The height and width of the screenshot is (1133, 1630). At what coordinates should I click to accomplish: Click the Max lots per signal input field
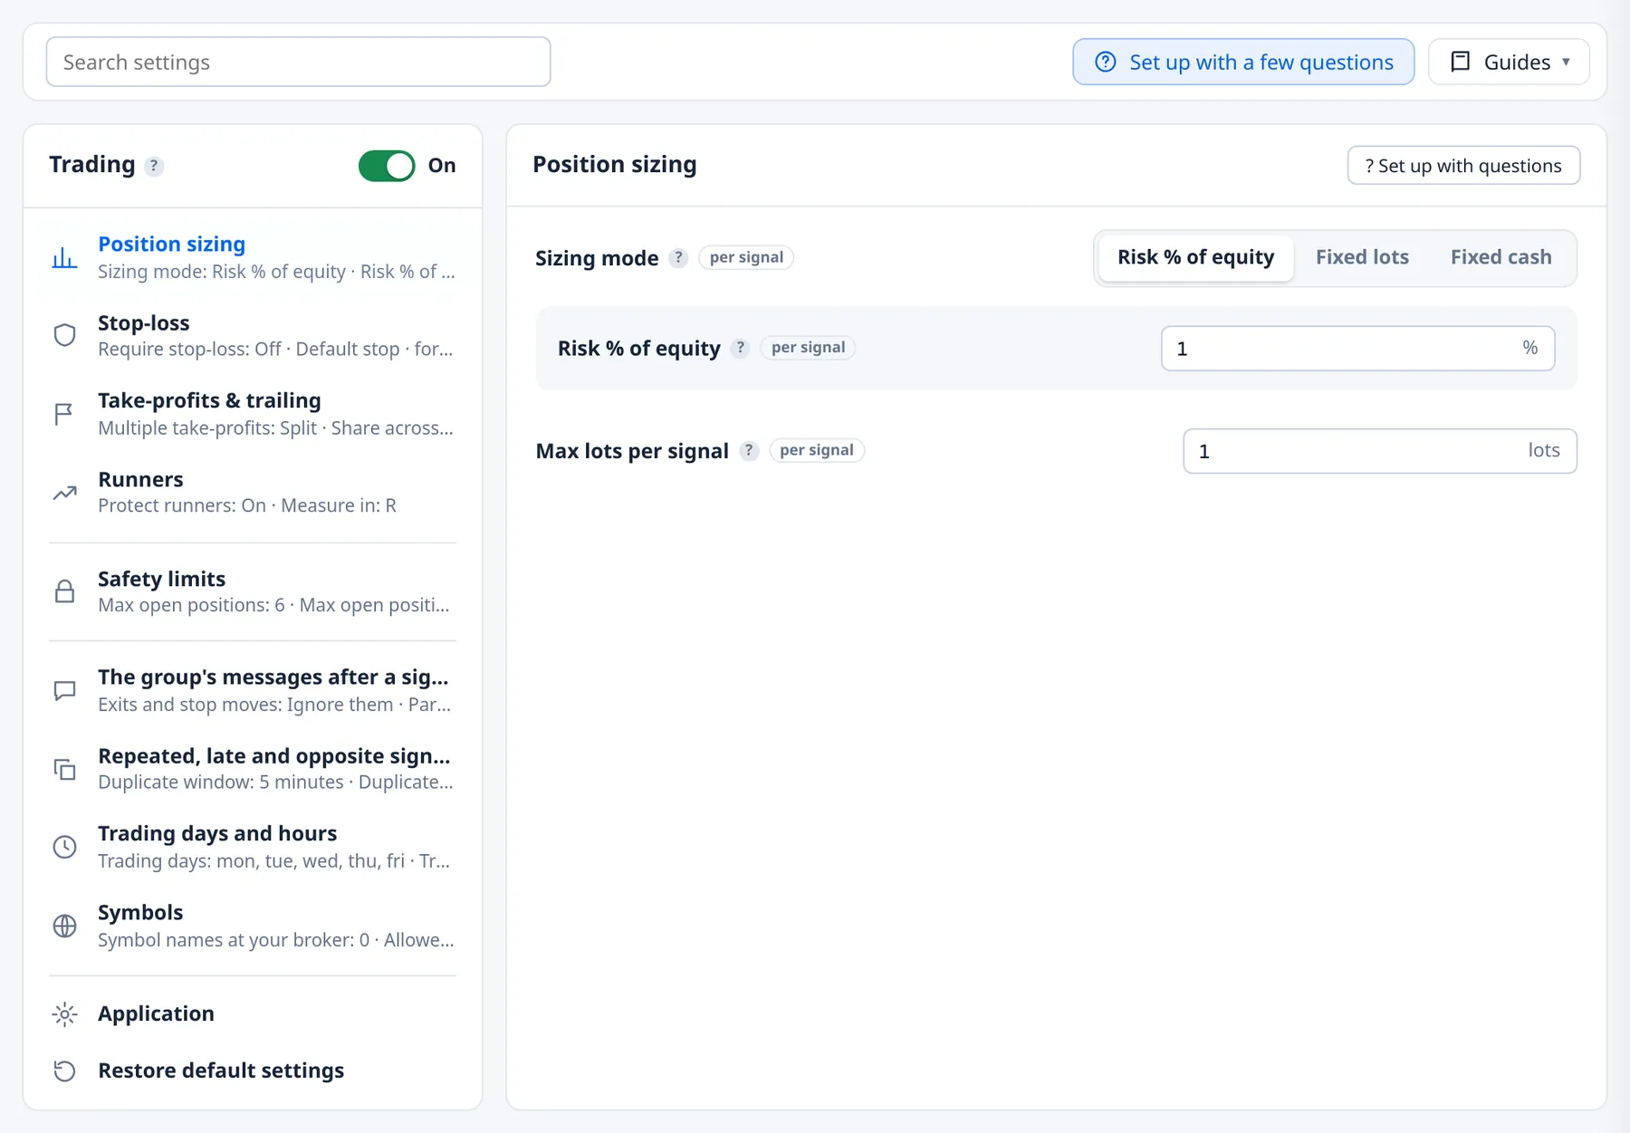coord(1379,451)
